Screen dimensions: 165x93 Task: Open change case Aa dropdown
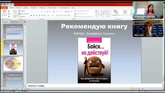pyautogui.click(x=48, y=16)
